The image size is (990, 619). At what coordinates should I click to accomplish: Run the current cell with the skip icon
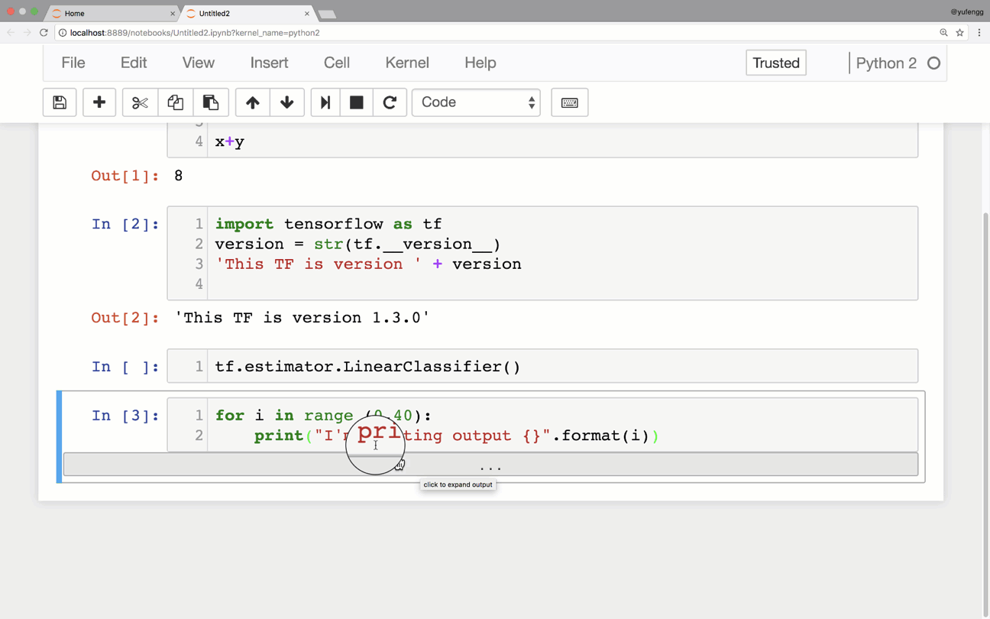pos(325,102)
